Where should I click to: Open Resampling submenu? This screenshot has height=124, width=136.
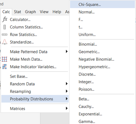tap(35, 92)
